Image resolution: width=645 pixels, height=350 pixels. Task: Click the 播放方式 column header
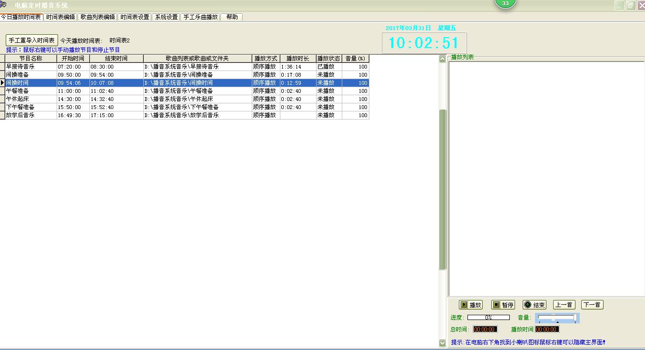click(266, 59)
